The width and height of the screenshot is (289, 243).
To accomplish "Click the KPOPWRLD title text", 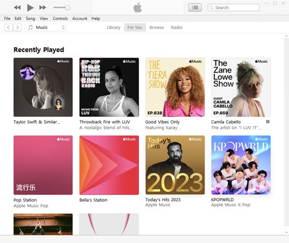I will point(222,200).
